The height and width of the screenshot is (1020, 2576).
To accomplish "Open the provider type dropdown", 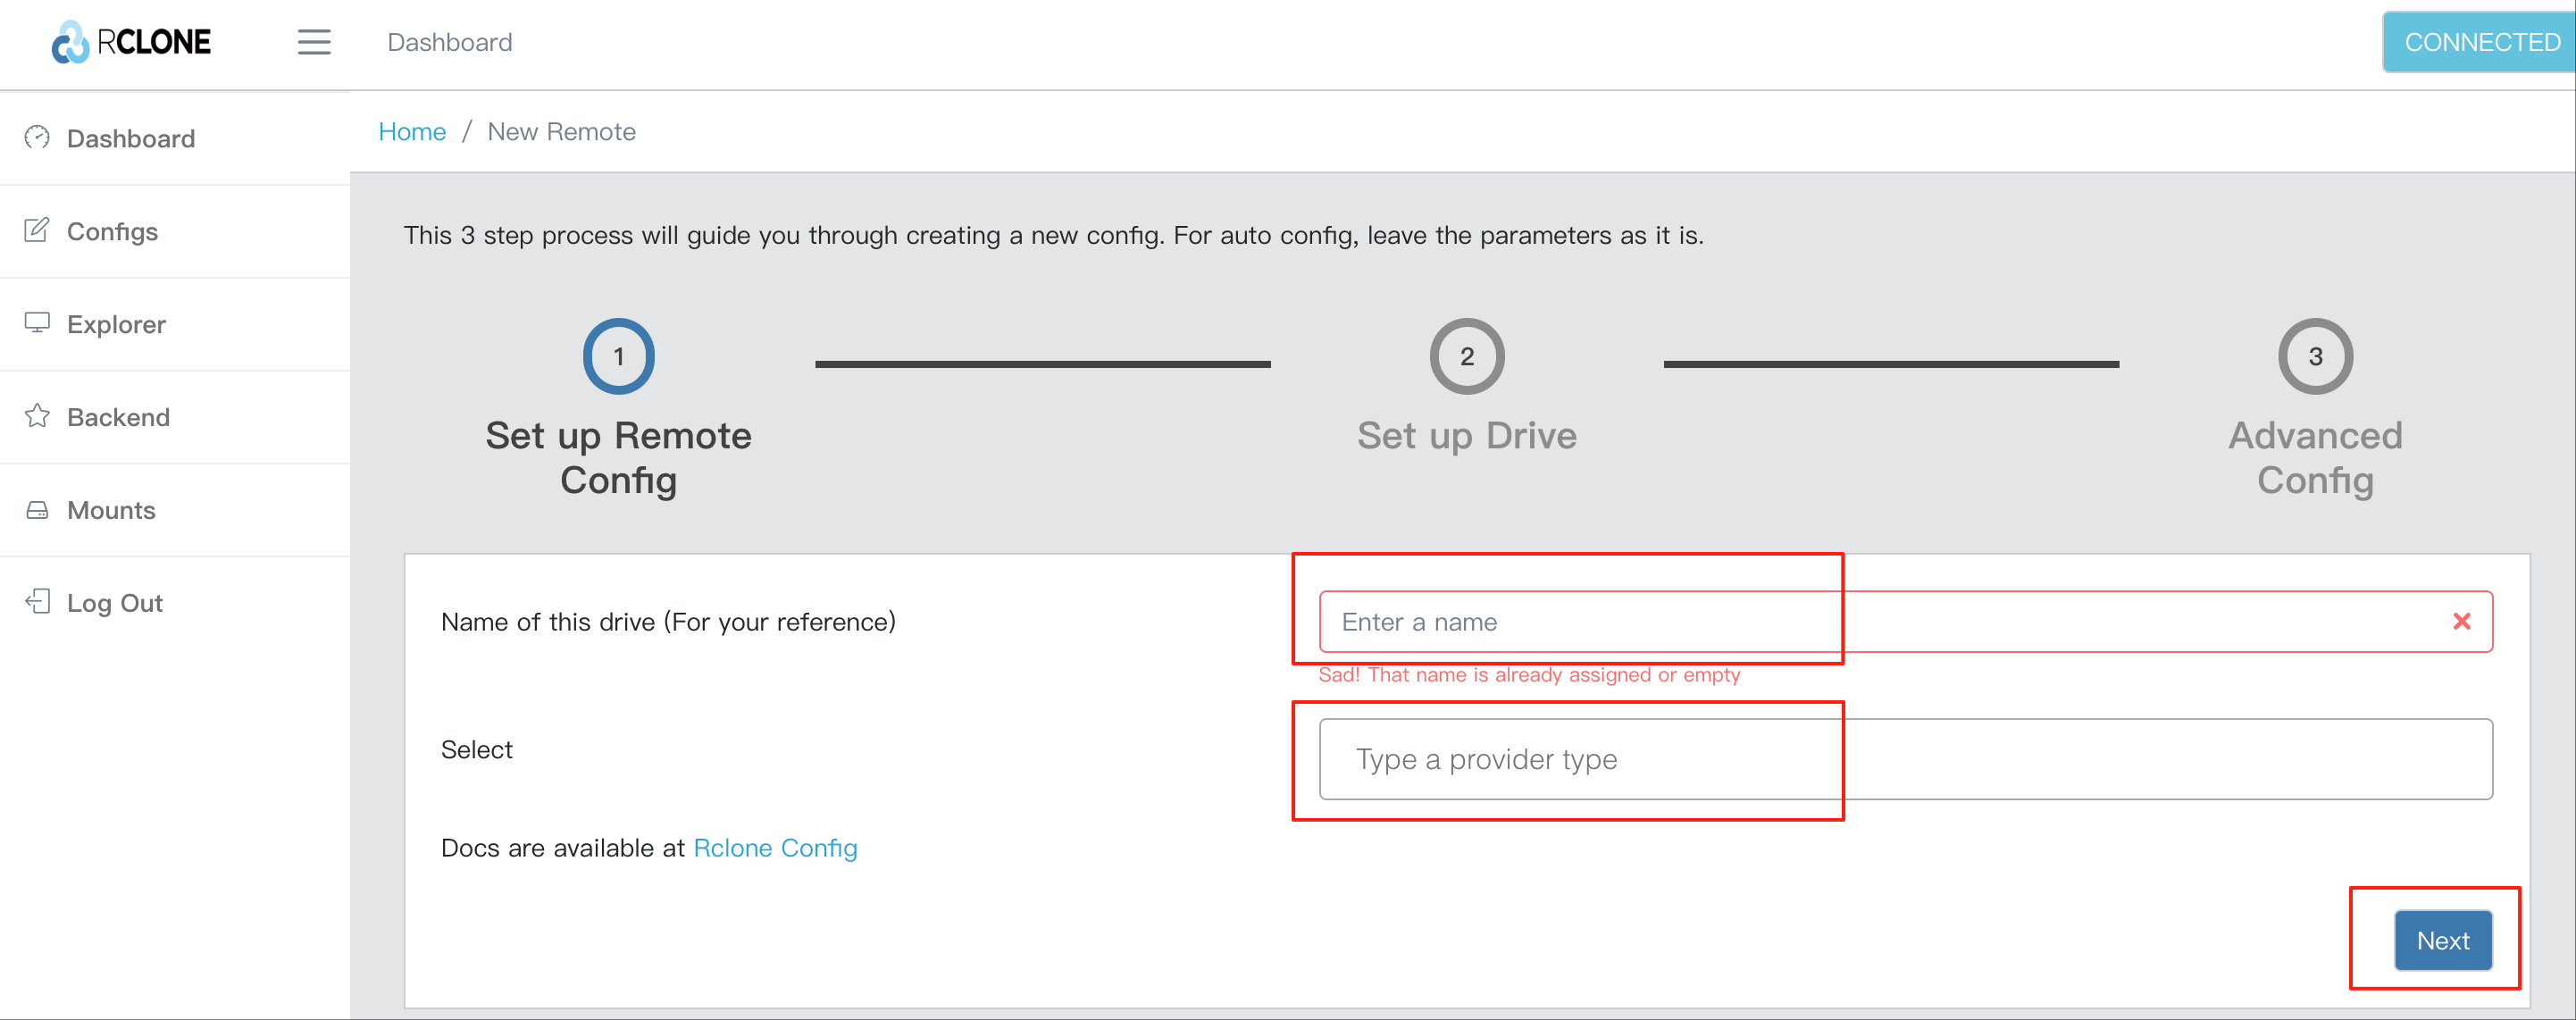I will click(1905, 759).
